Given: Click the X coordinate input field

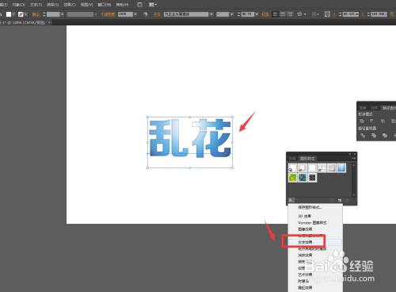Looking at the screenshot, I should point(350,14).
